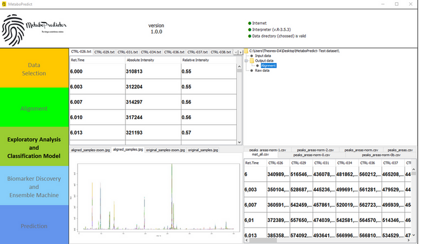Screen dimensions: 434x244
Task: Click CTRL-037 column header in bottom table
Action: 393,163
